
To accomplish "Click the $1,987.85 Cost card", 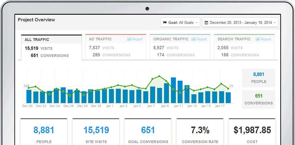I will click(x=252, y=132).
